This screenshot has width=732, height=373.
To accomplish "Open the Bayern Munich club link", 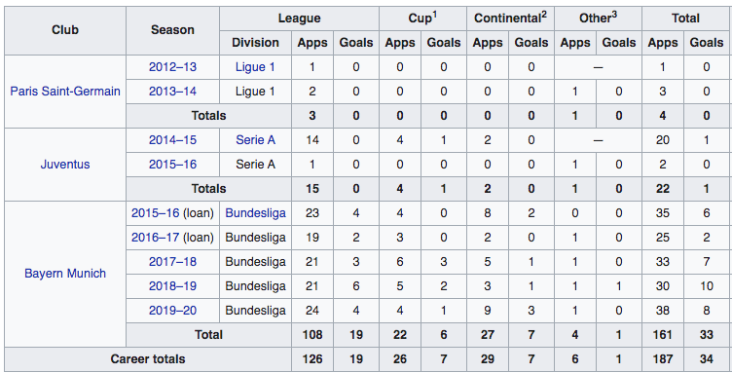I will tap(65, 273).
